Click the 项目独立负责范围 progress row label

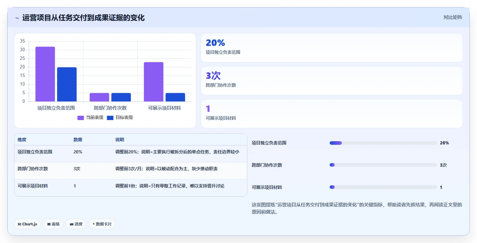(x=269, y=143)
